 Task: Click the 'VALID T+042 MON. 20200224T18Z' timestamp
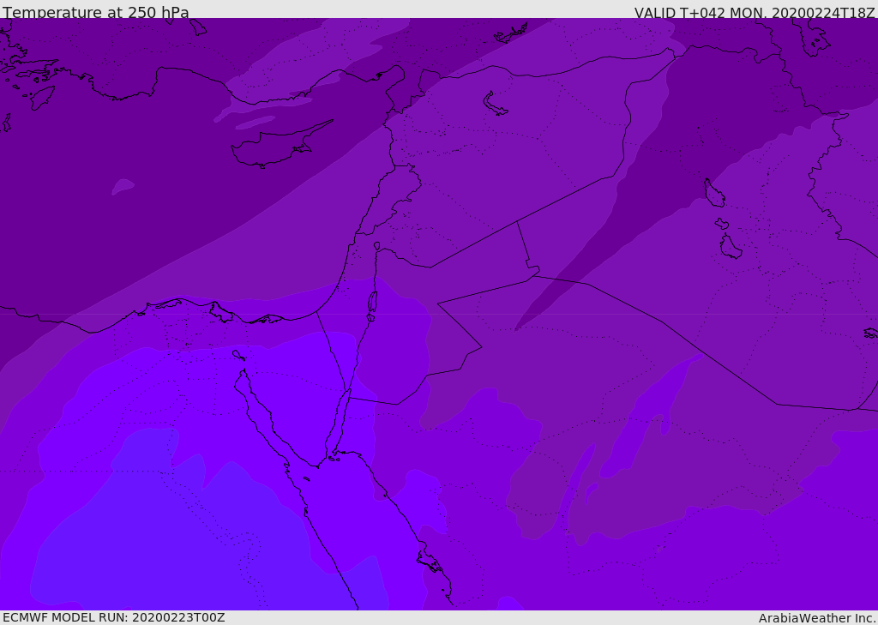tap(755, 12)
